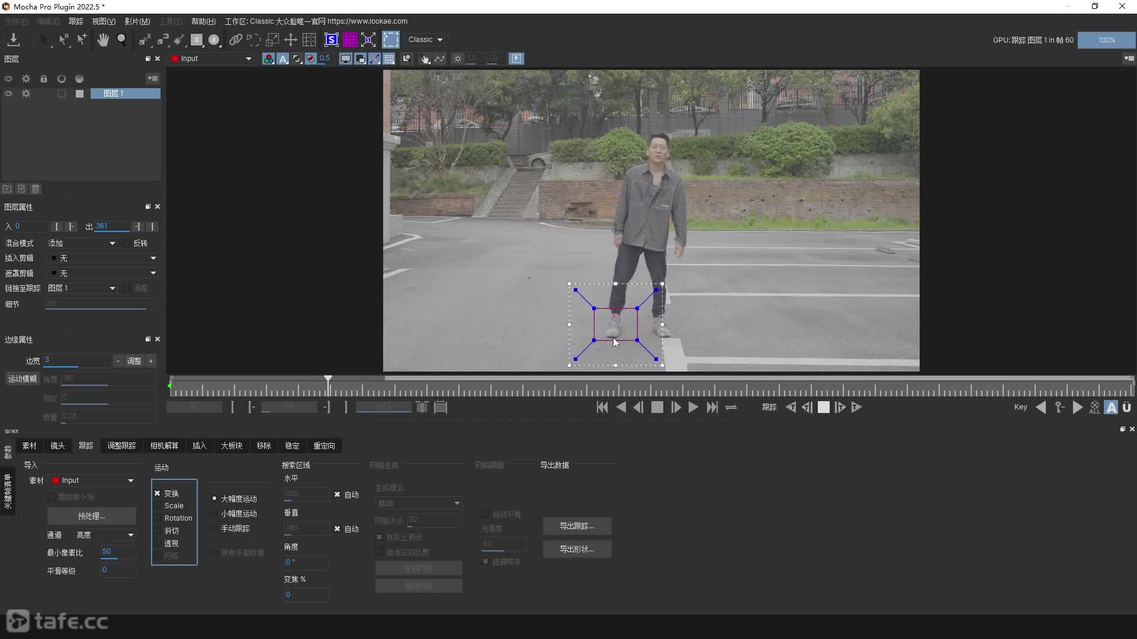
Task: Select the Area Brush tool
Action: 179,40
